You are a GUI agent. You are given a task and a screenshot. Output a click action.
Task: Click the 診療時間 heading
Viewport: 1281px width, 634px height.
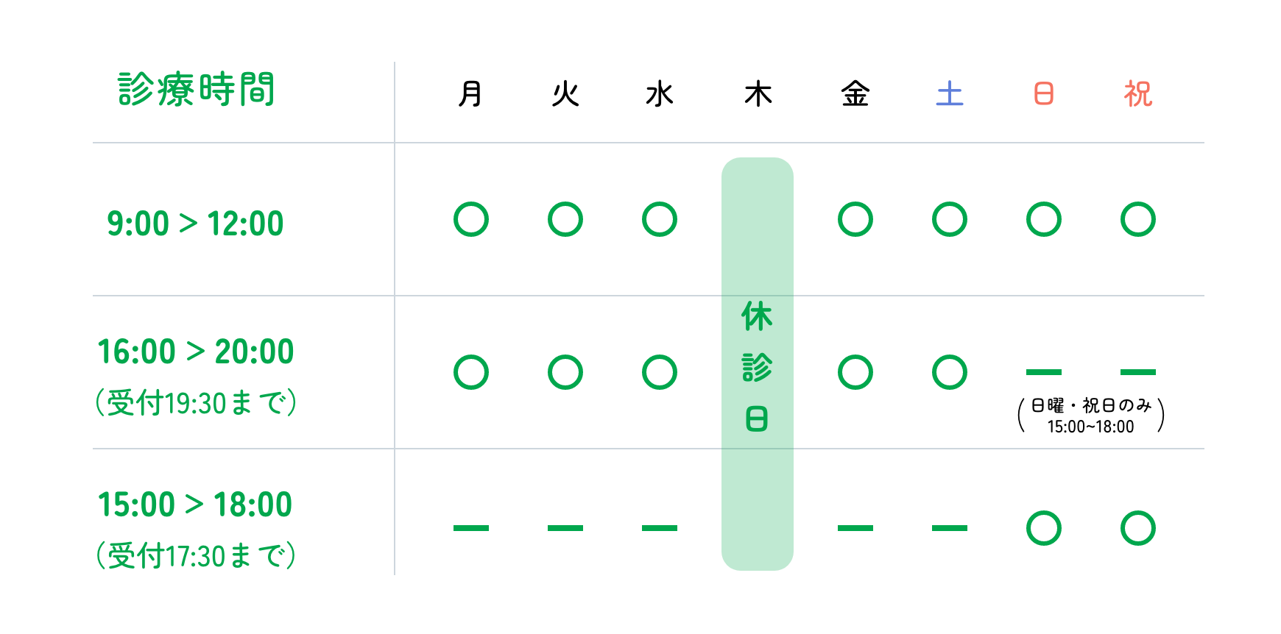[x=197, y=90]
